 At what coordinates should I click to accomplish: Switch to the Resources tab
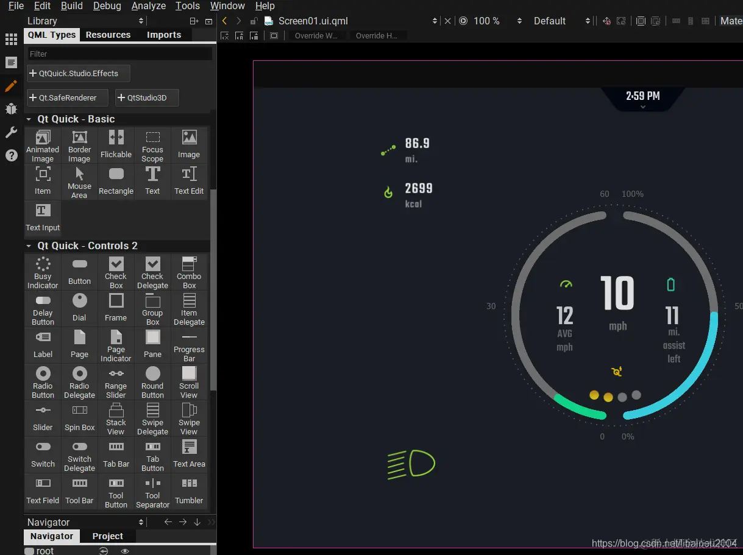click(x=108, y=35)
